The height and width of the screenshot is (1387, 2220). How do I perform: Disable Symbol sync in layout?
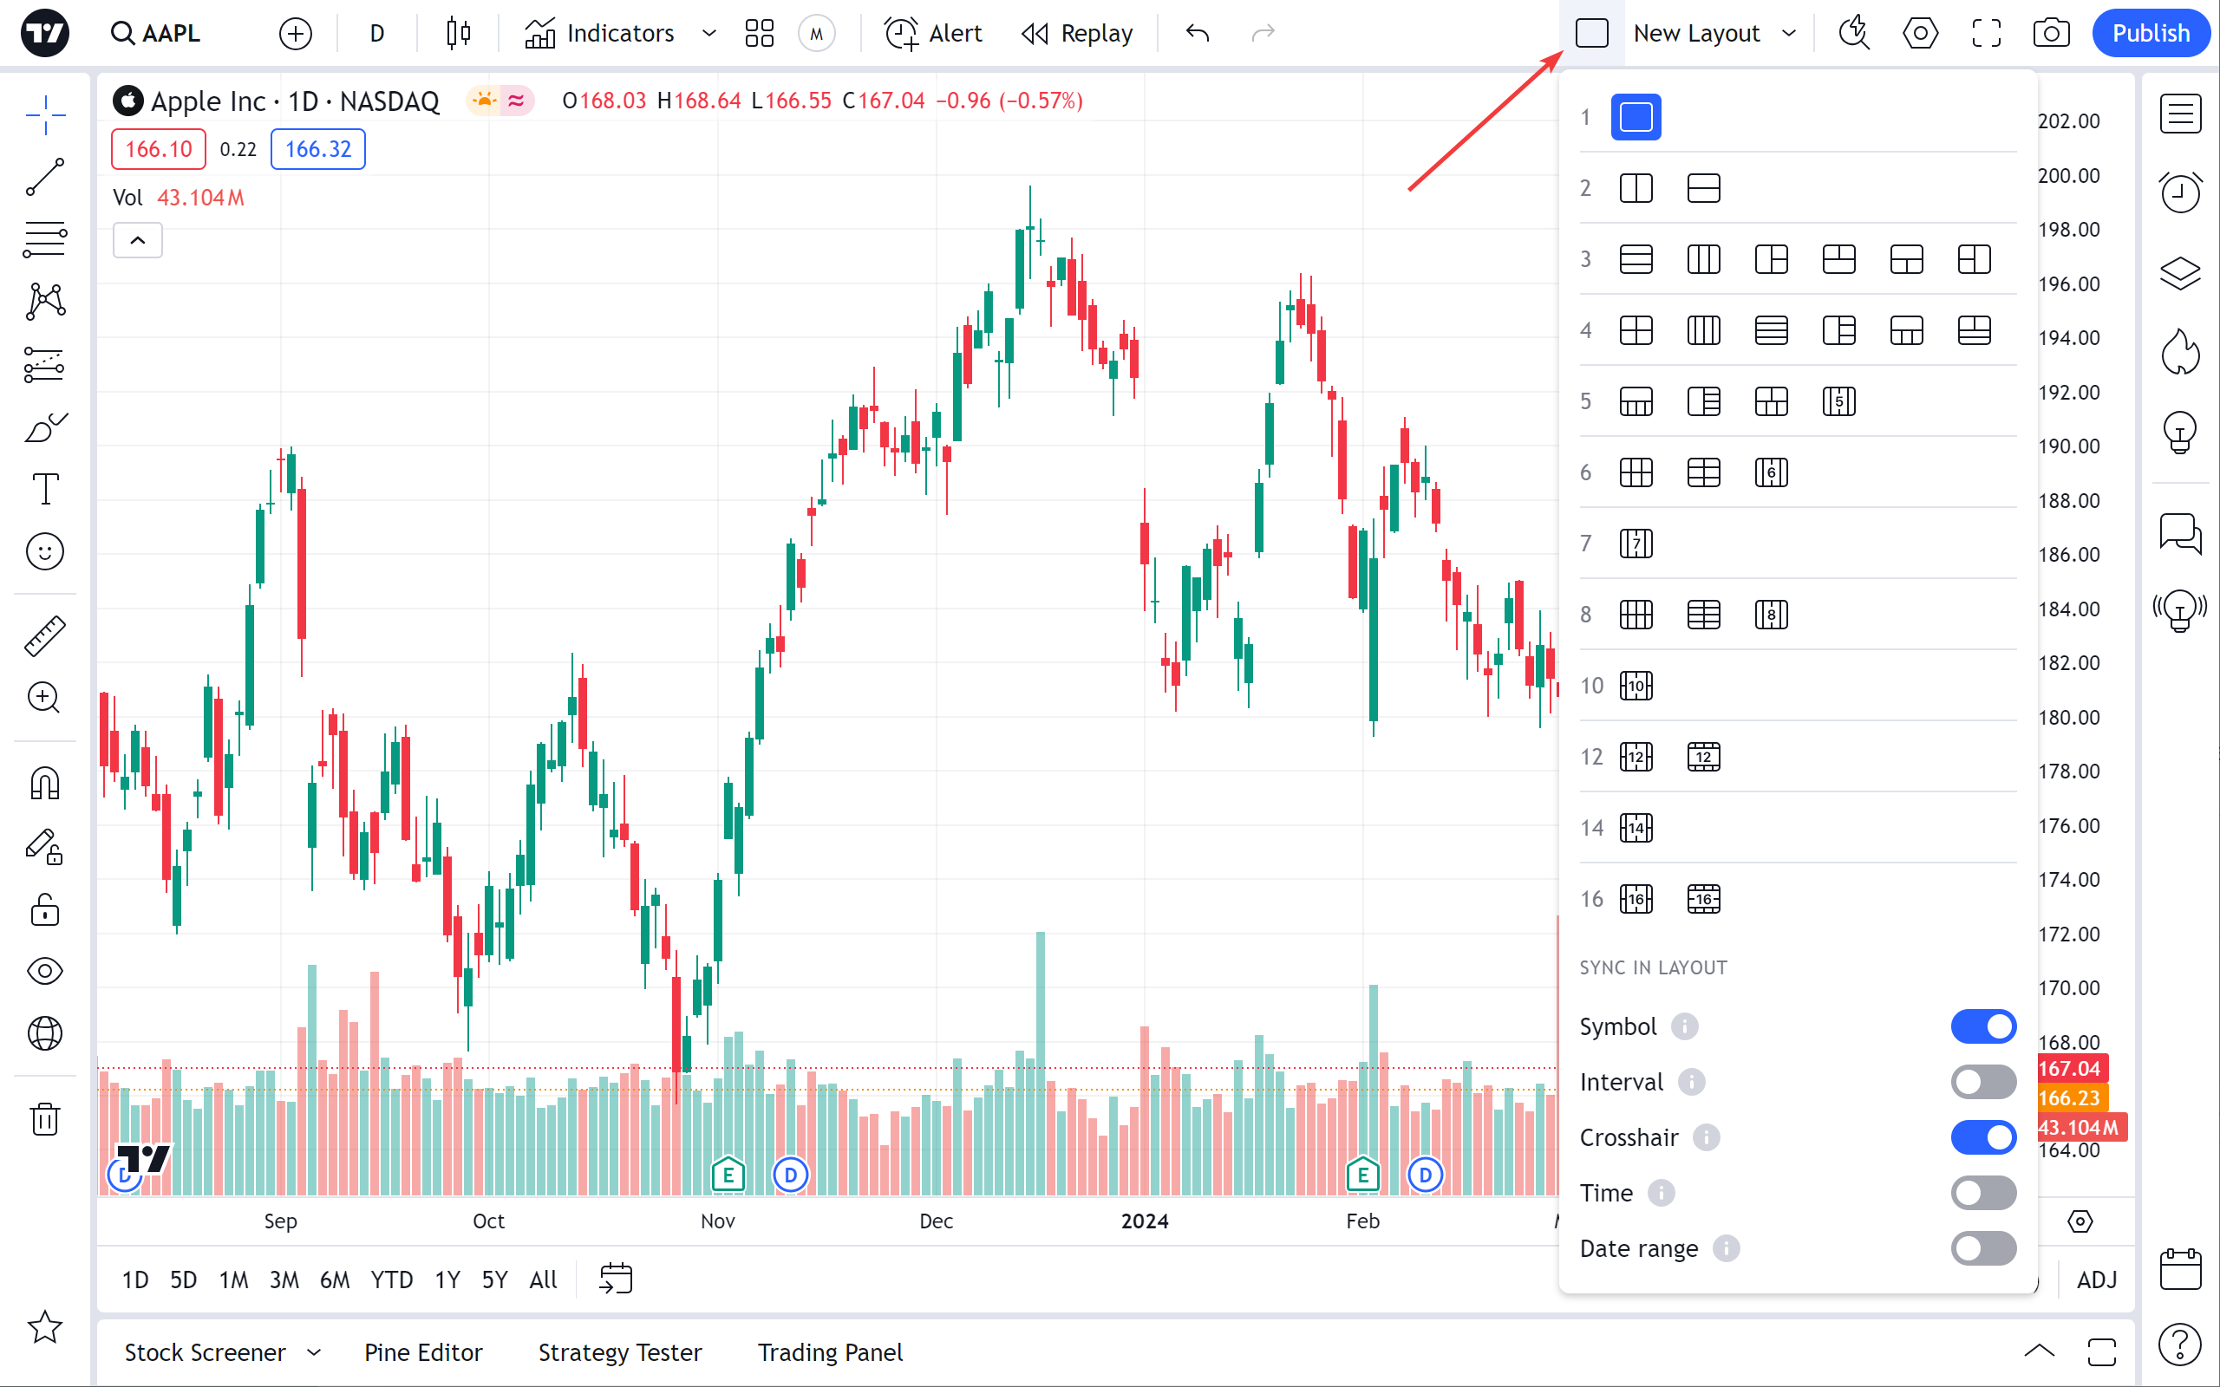pyautogui.click(x=1983, y=1026)
